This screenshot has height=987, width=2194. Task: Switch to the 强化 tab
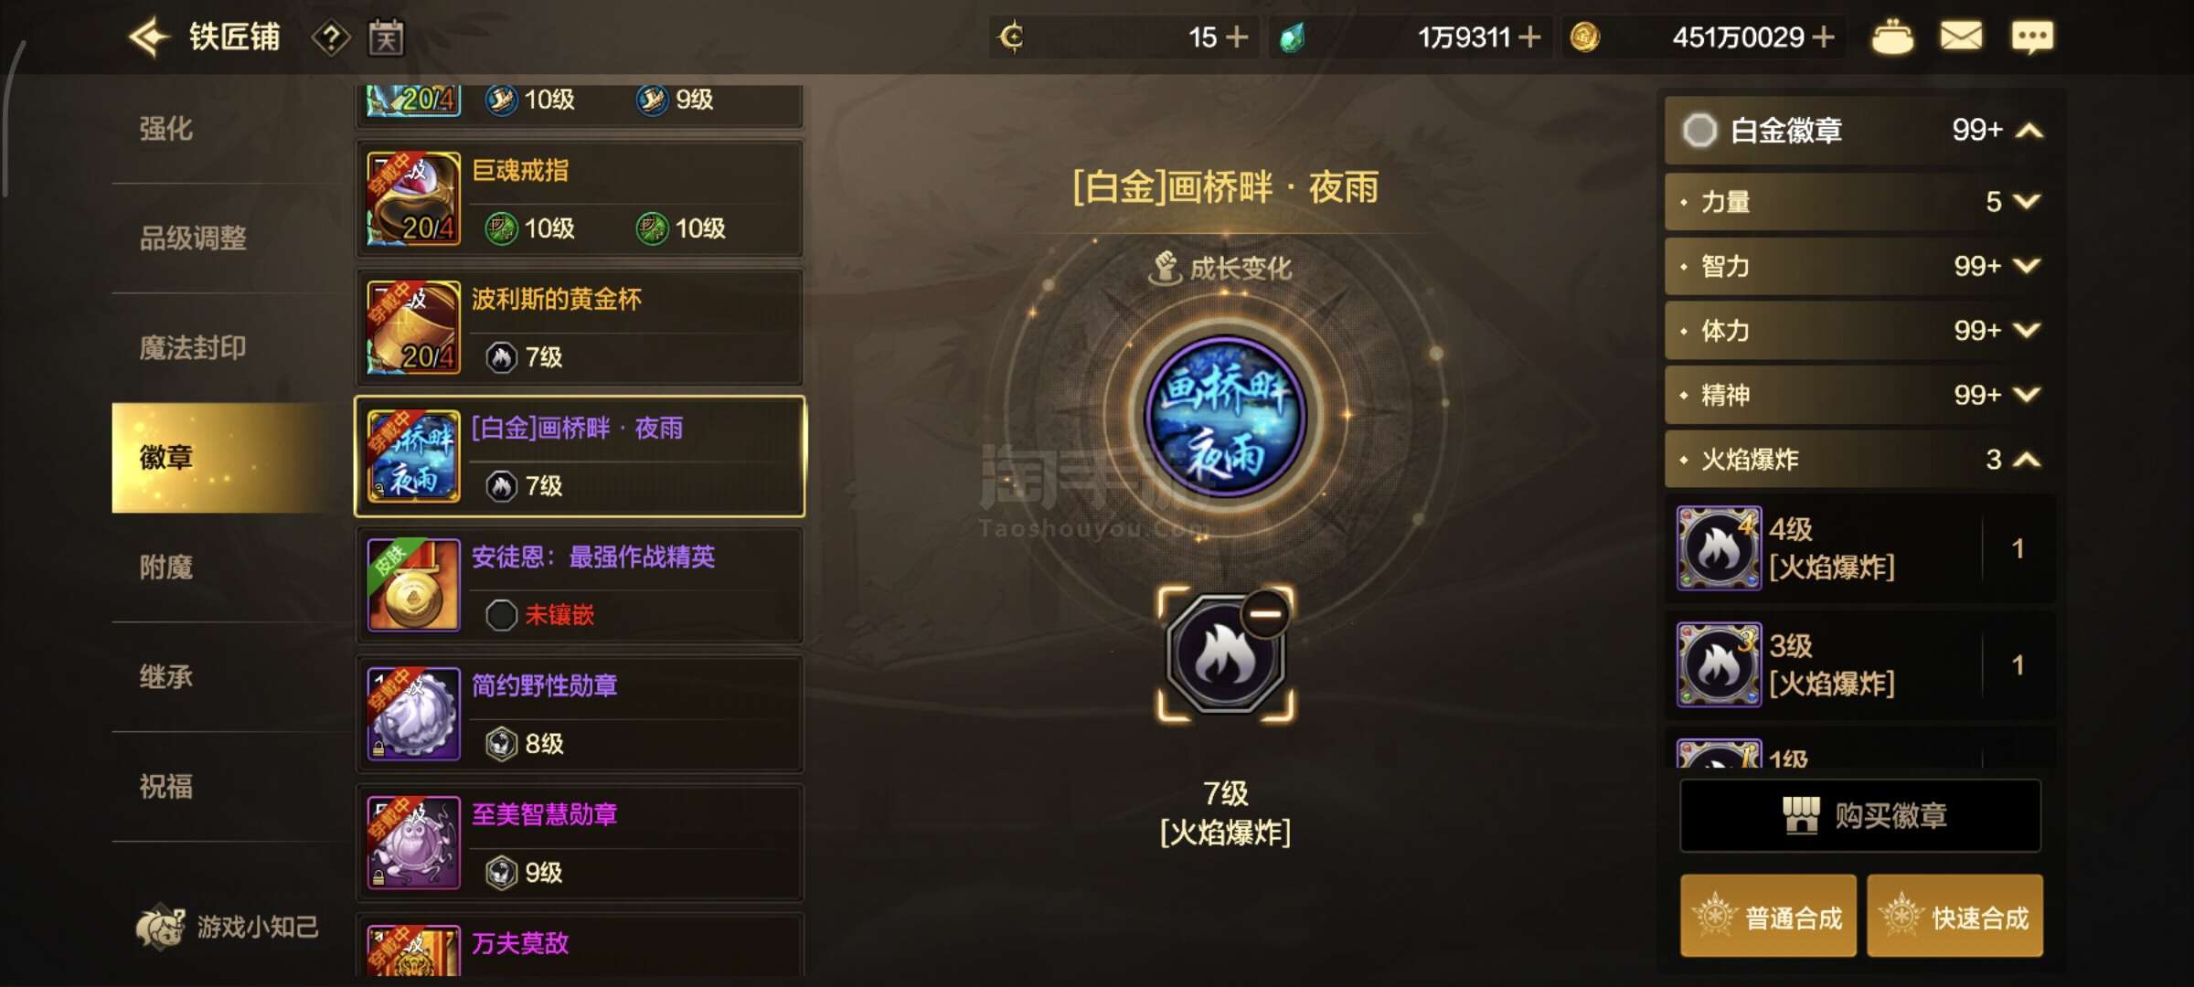[166, 129]
